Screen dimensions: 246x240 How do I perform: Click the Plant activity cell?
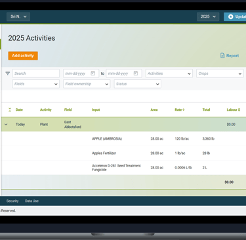[x=44, y=125]
